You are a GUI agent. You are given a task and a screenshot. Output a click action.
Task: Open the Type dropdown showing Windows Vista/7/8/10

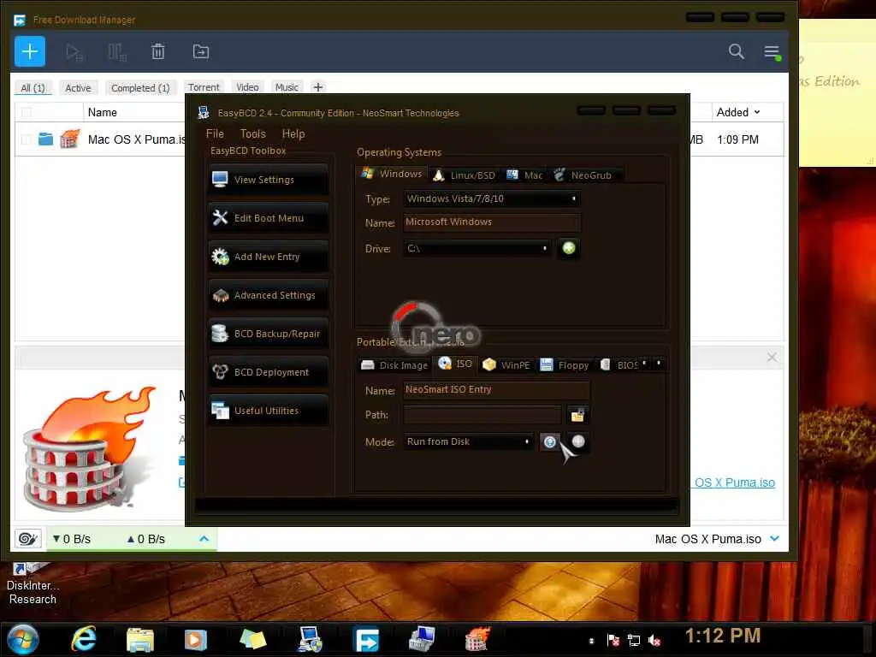(x=492, y=198)
